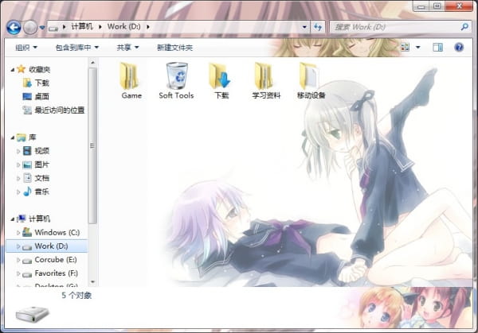Image resolution: width=478 pixels, height=333 pixels.
Task: Click the drive icon in the address bar
Action: (53, 28)
